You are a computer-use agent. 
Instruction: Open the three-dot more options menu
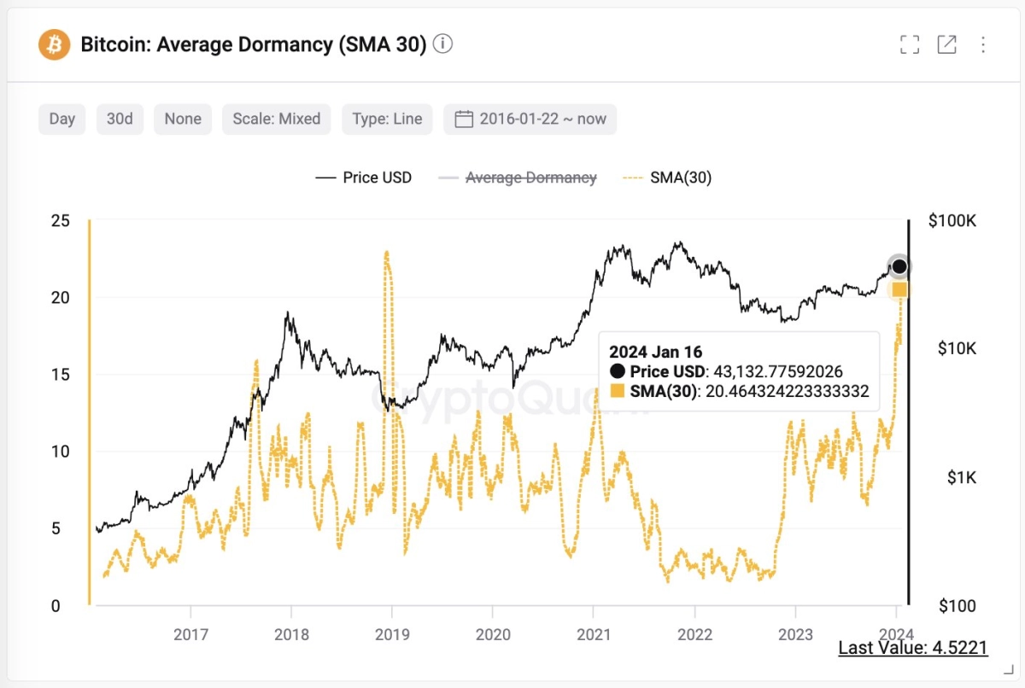(x=983, y=44)
